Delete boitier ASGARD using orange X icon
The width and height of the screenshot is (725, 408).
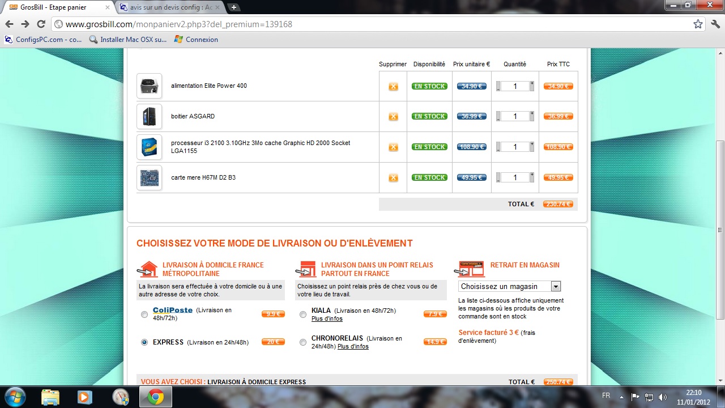[393, 117]
